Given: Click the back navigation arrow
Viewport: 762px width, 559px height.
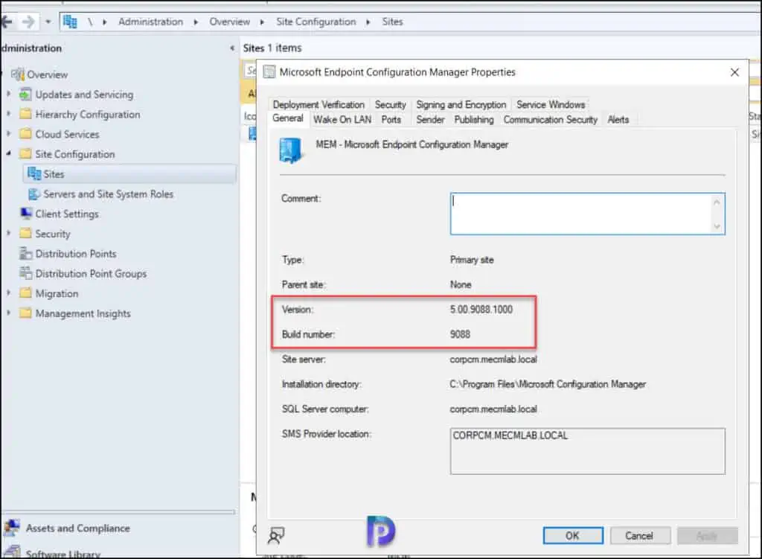Looking at the screenshot, I should pyautogui.click(x=7, y=22).
